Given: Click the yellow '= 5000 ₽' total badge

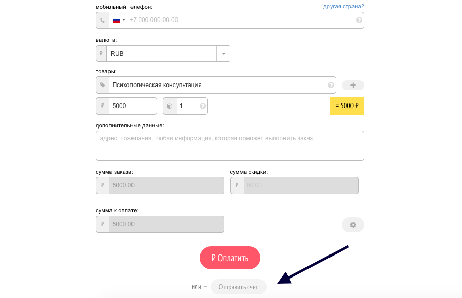Looking at the screenshot, I should 347,106.
